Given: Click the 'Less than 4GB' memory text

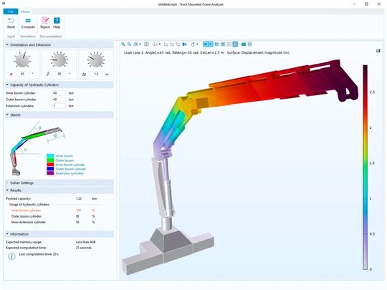Looking at the screenshot, I should coord(85,242).
